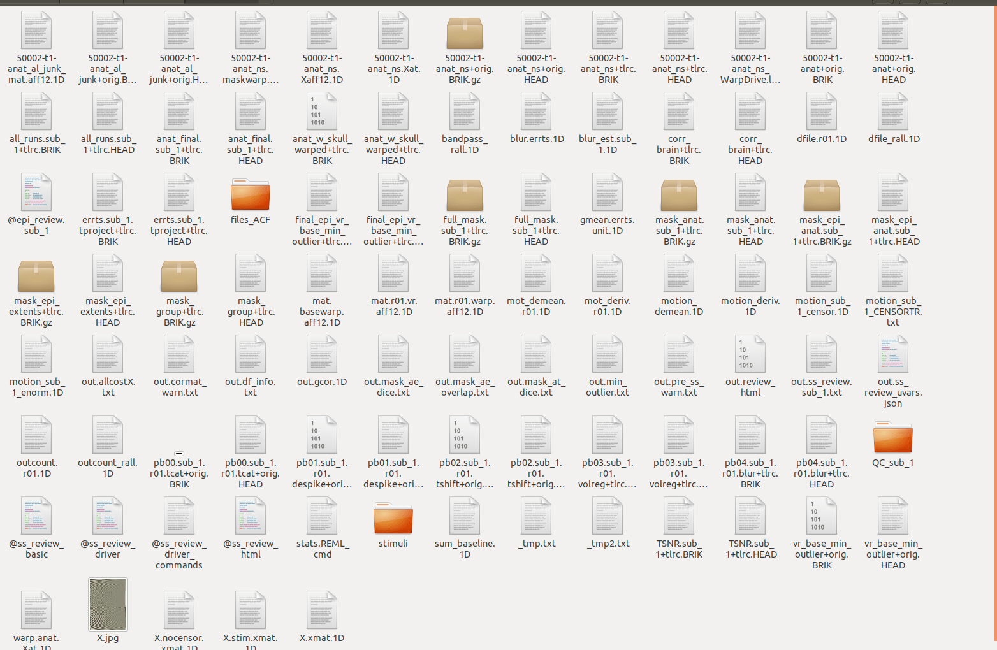997x650 pixels.
Task: Select the gmean.errts.unit.1D file
Action: click(608, 192)
